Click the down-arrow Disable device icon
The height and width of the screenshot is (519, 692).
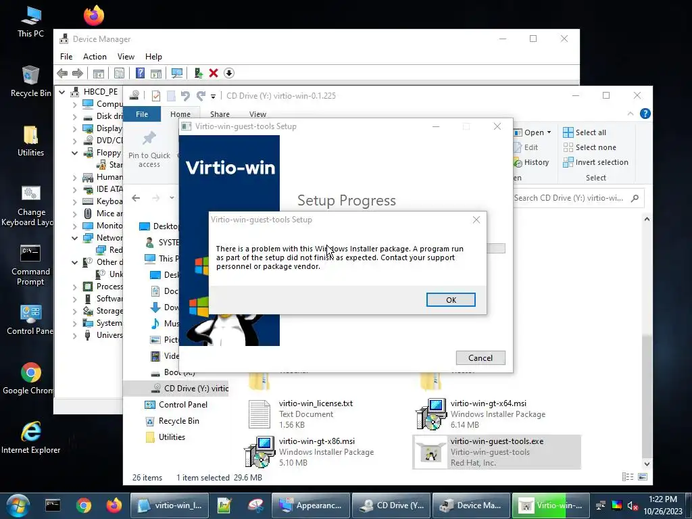coord(228,73)
